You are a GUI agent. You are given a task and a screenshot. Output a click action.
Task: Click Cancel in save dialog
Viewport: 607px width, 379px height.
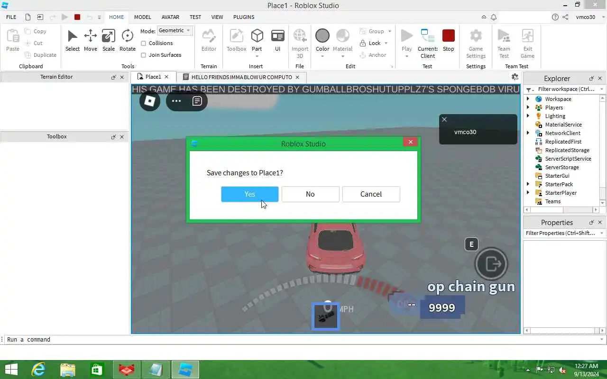coord(371,194)
